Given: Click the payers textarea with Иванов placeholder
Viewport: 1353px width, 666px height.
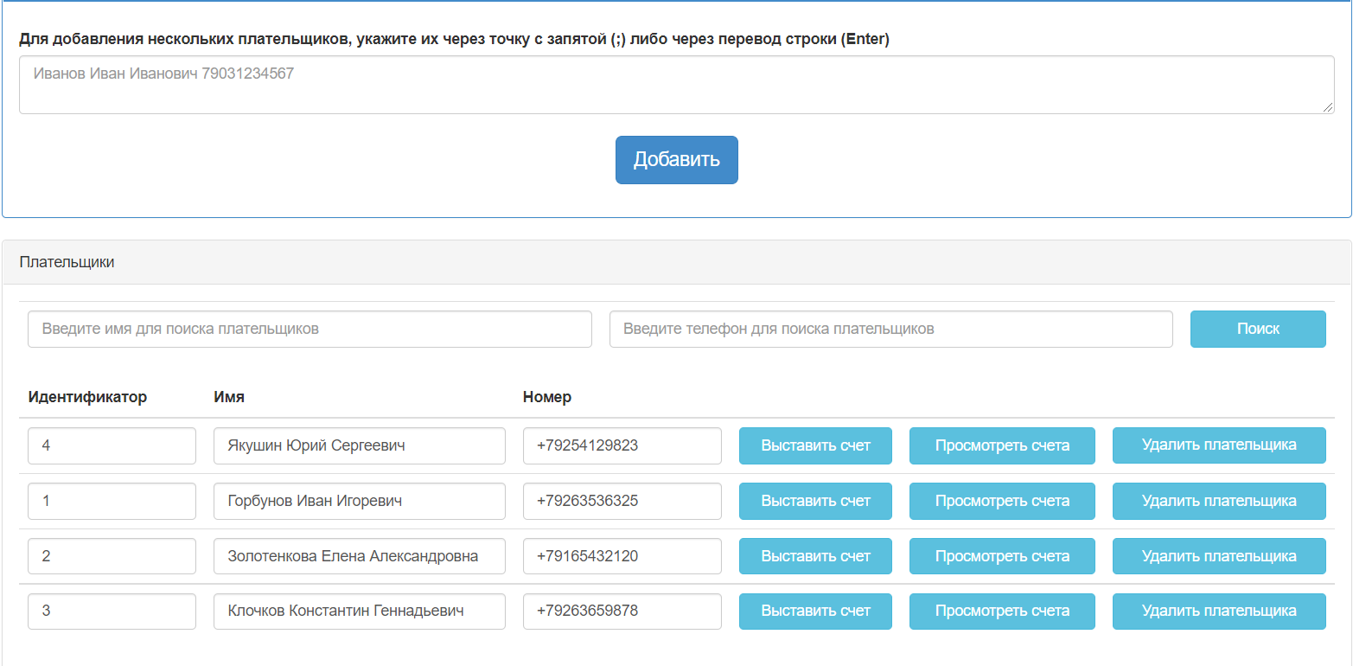Looking at the screenshot, I should coord(676,85).
